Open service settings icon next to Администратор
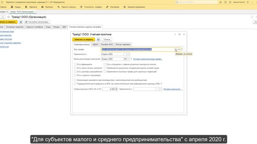The height and width of the screenshot is (144, 257). [x=248, y=2]
